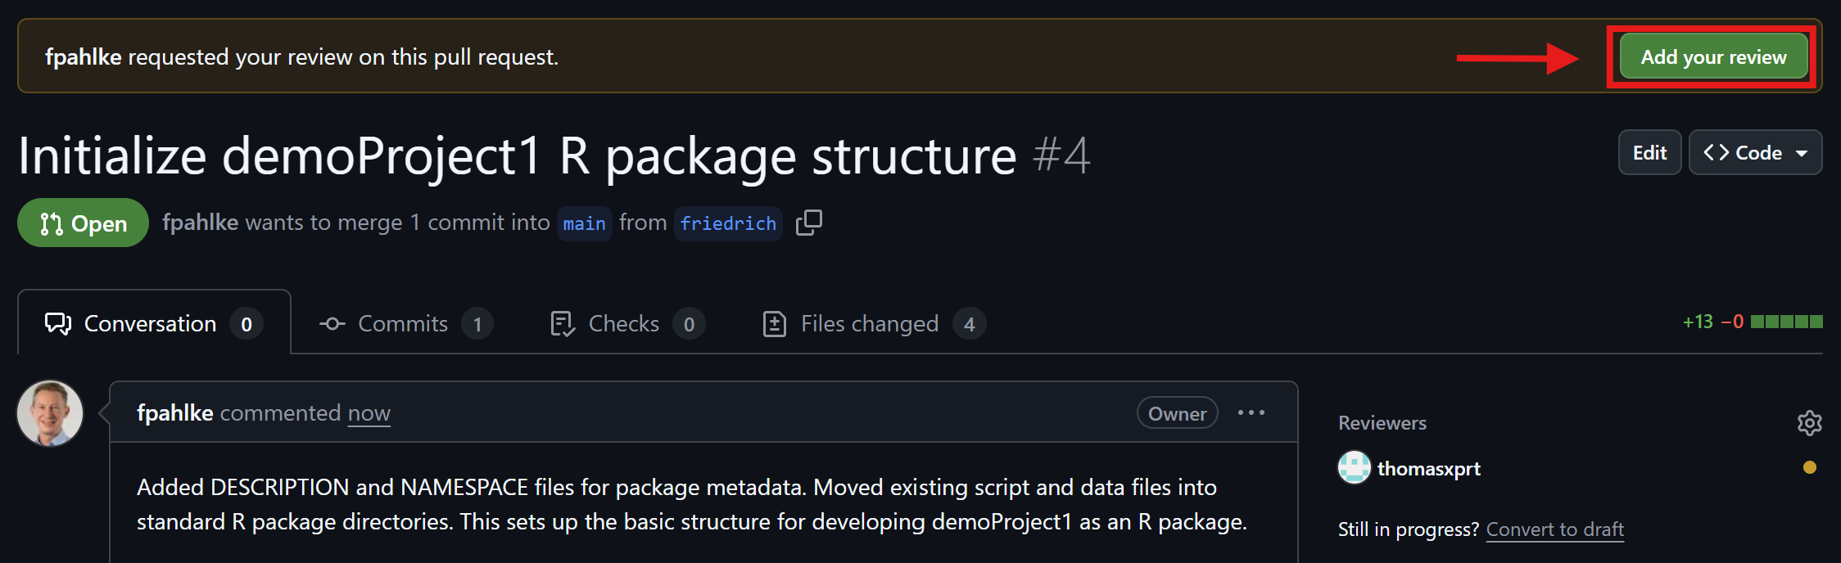
Task: Click the Open pull request status badge
Action: (83, 223)
